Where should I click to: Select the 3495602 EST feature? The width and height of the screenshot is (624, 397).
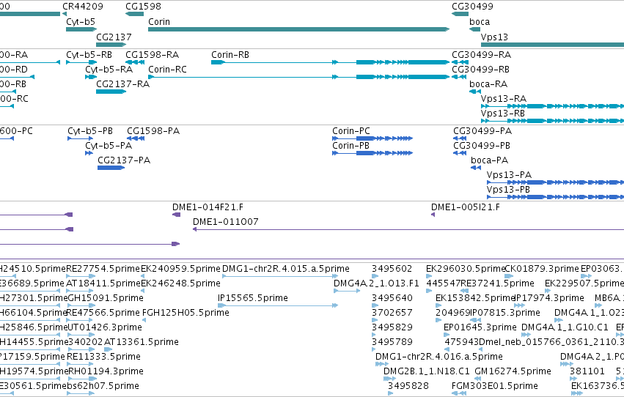(x=375, y=276)
